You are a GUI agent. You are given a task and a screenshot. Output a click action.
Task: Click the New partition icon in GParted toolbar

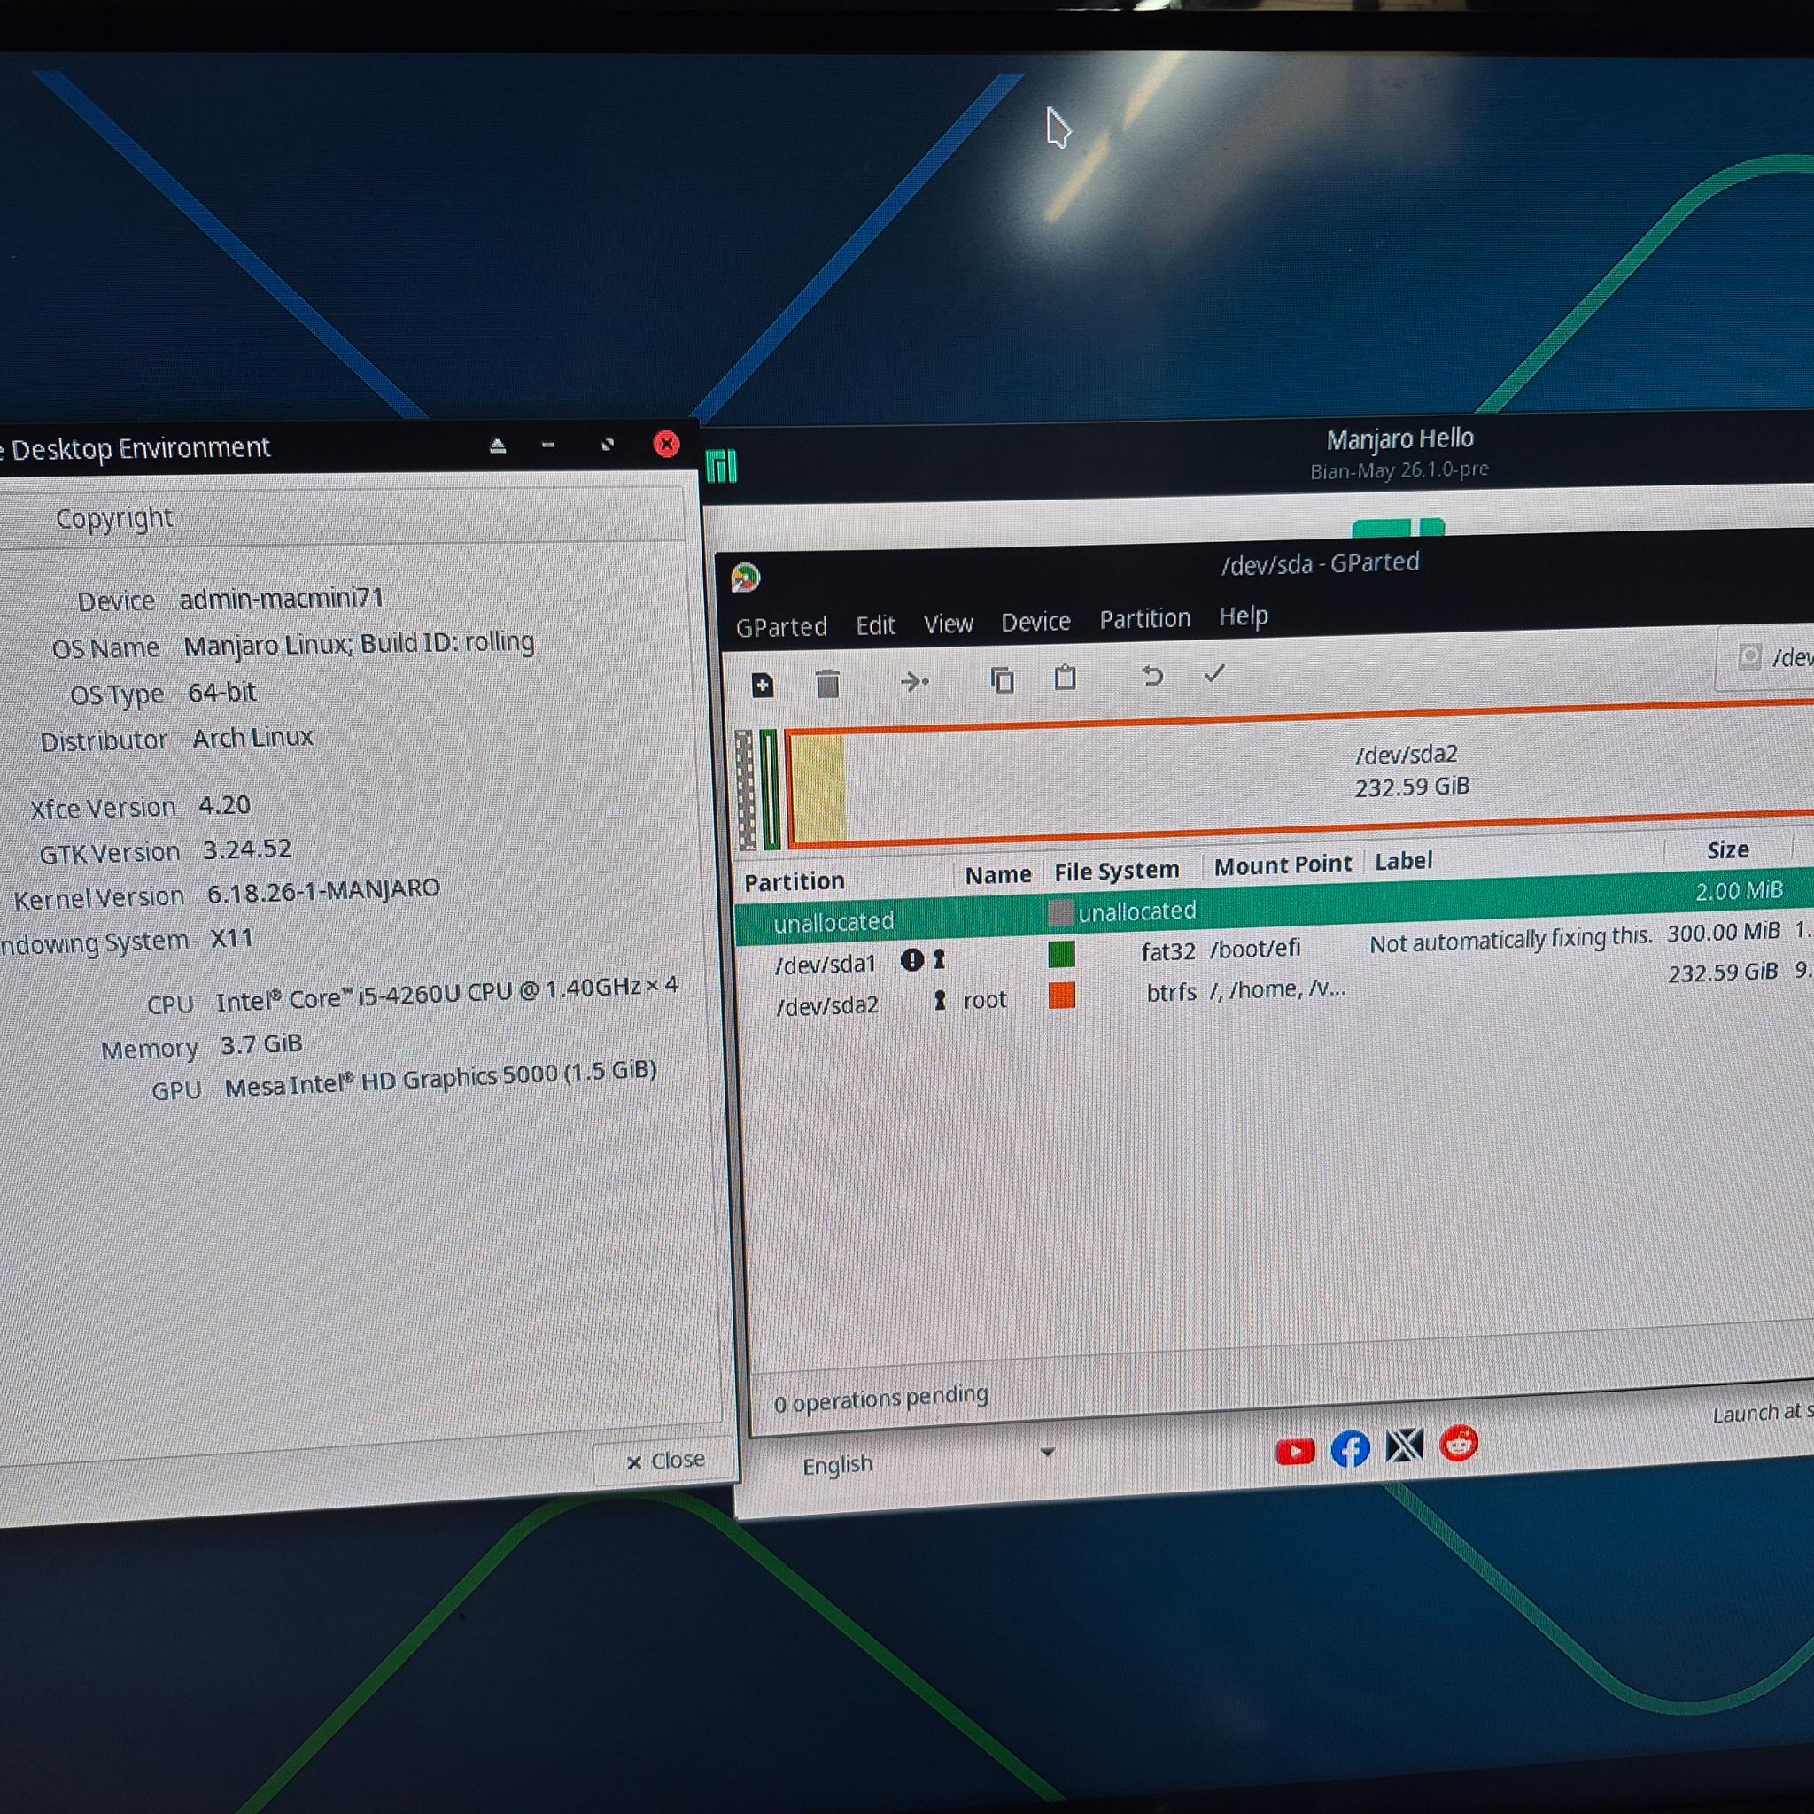[763, 686]
